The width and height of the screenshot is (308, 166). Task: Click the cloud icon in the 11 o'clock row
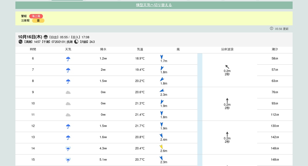click(68, 115)
